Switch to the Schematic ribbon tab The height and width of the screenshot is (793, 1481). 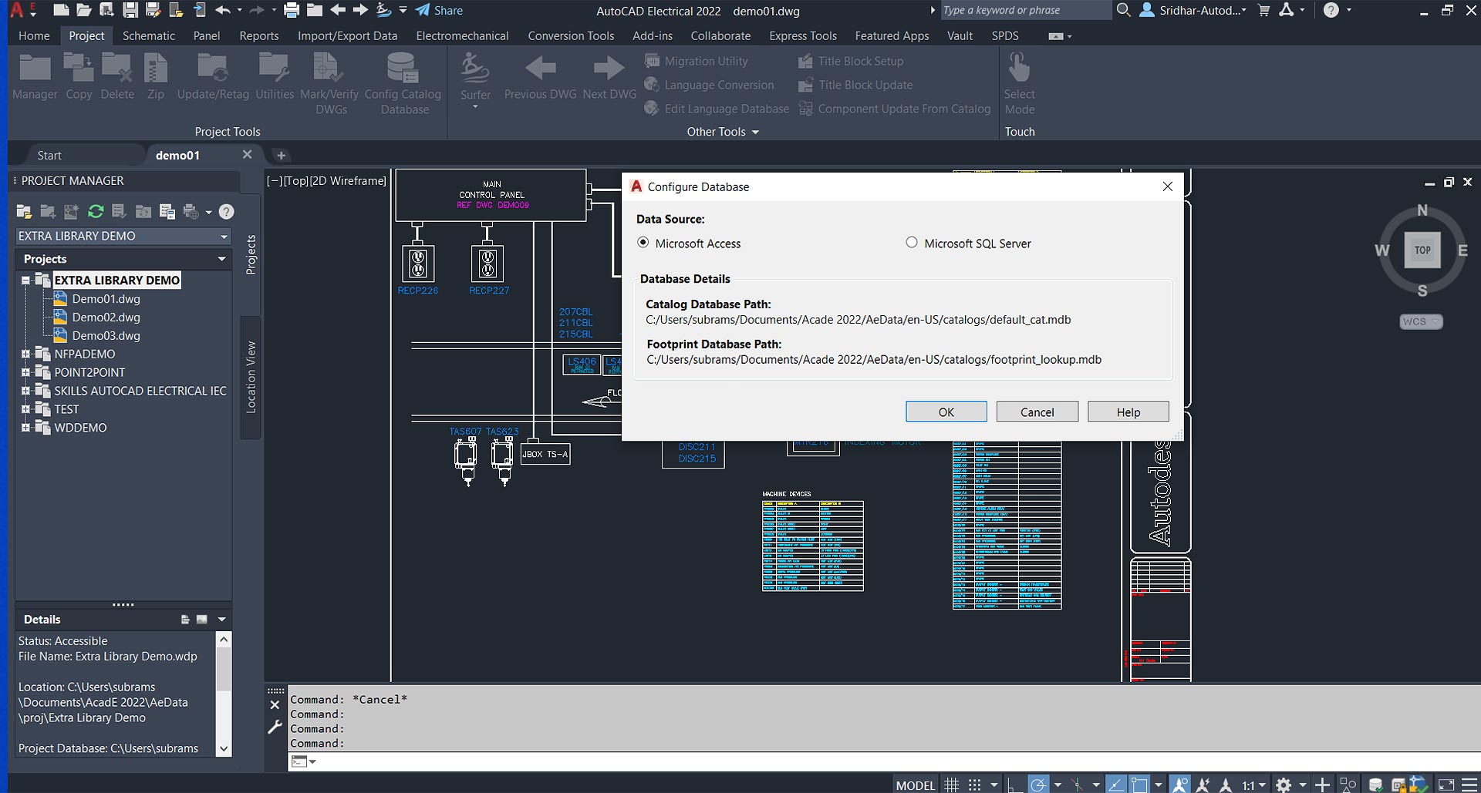[x=148, y=35]
